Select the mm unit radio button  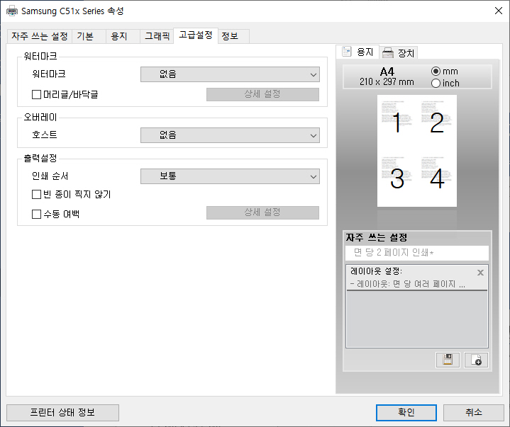coord(436,71)
